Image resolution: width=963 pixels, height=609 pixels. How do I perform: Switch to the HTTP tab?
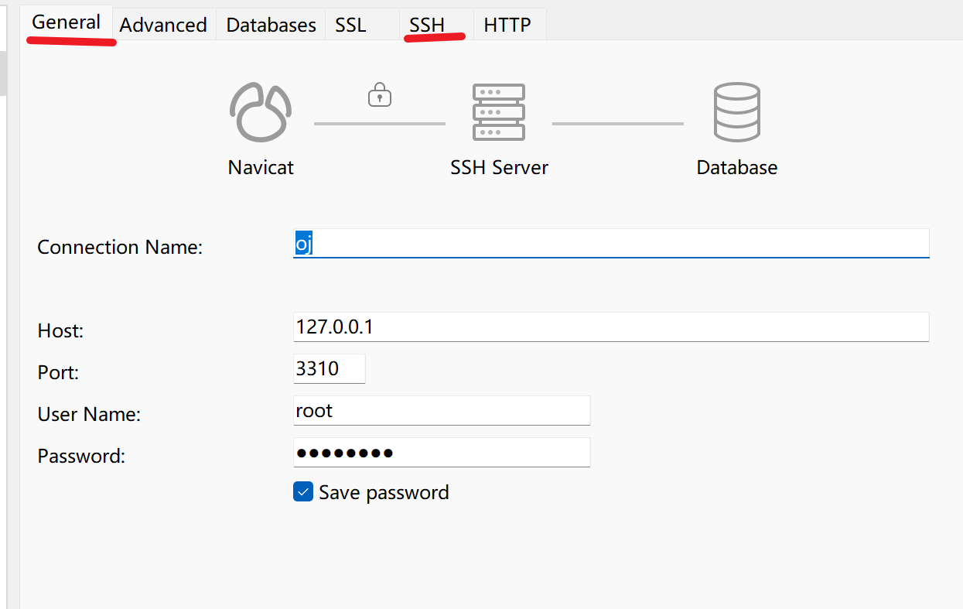507,25
